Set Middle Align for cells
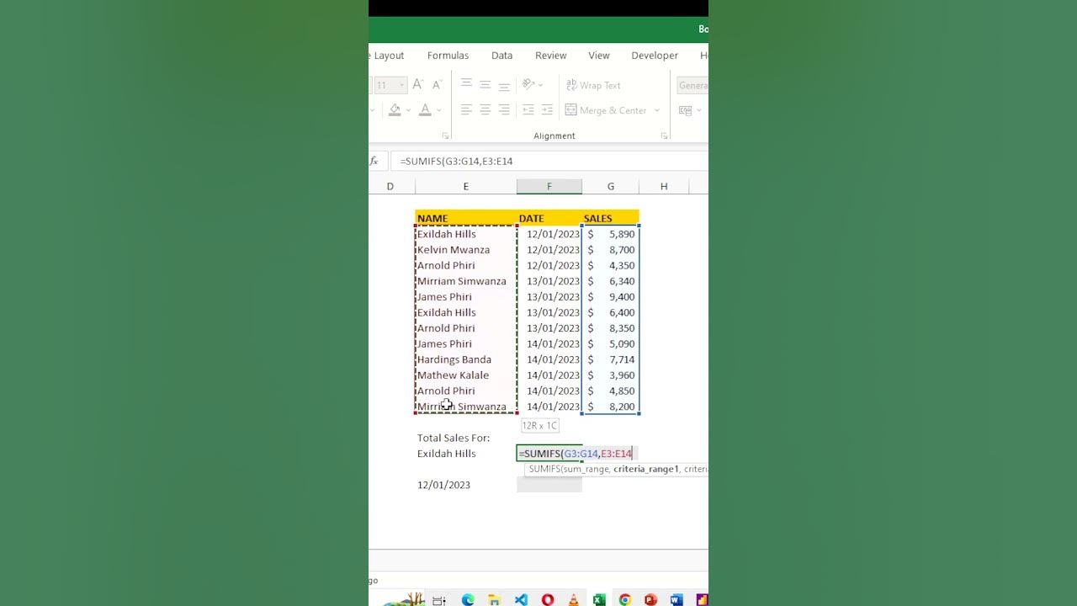Viewport: 1077px width, 606px height. click(x=485, y=85)
